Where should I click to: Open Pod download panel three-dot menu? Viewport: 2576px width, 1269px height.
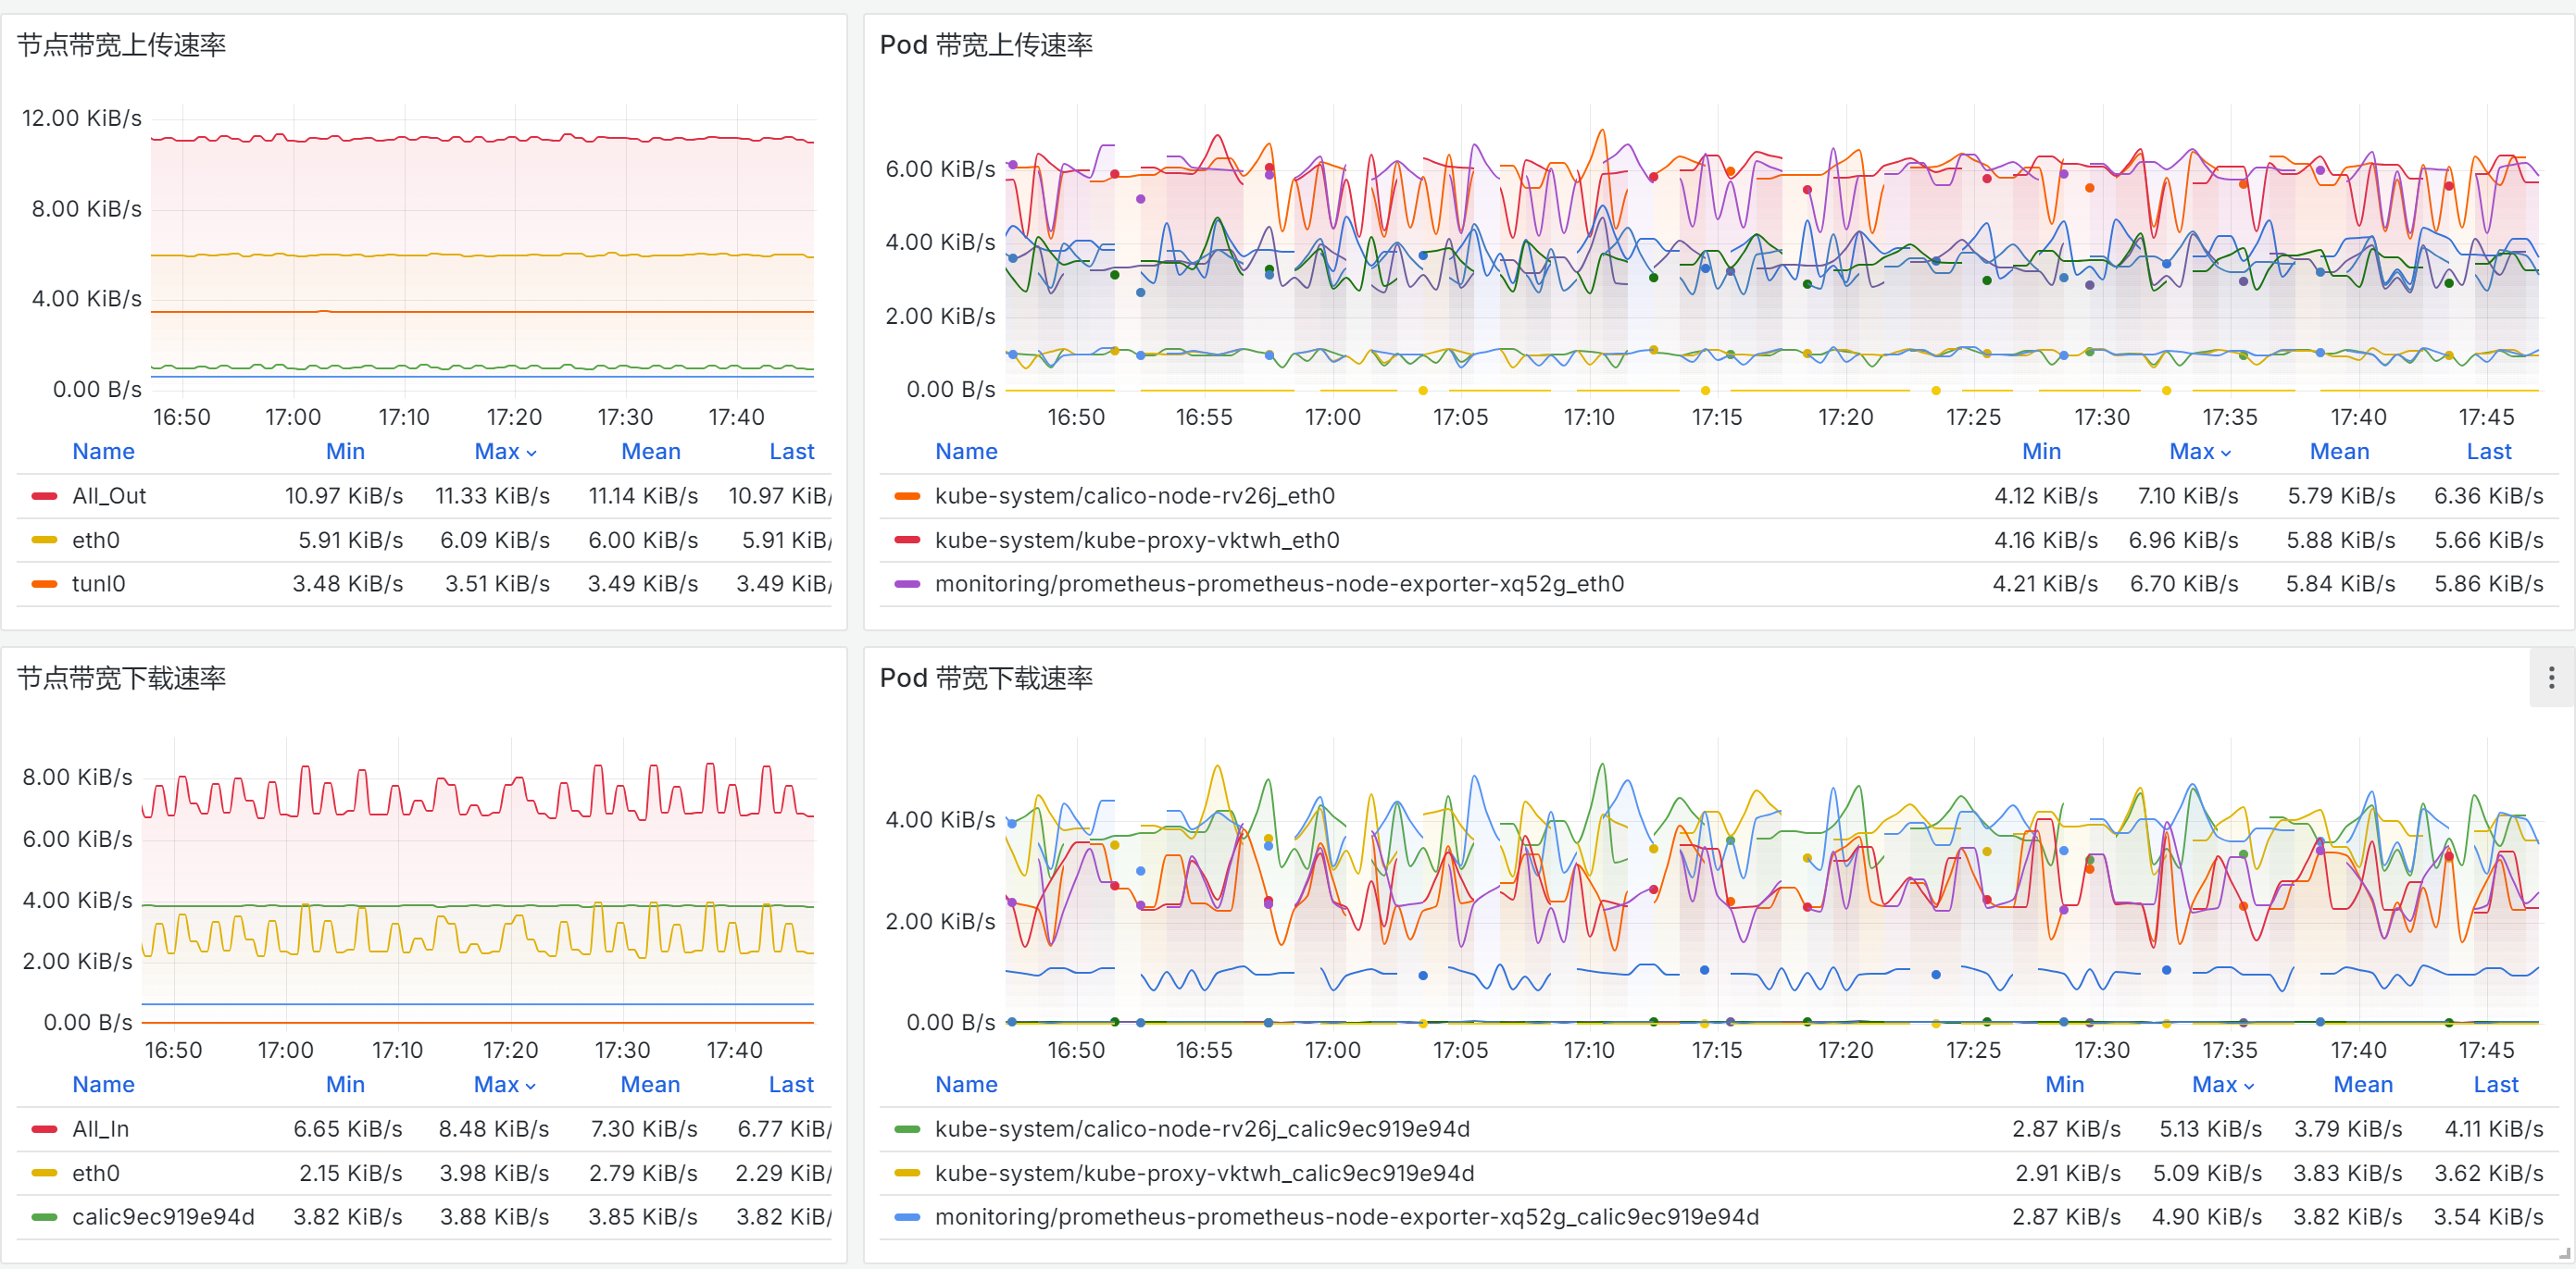2551,678
